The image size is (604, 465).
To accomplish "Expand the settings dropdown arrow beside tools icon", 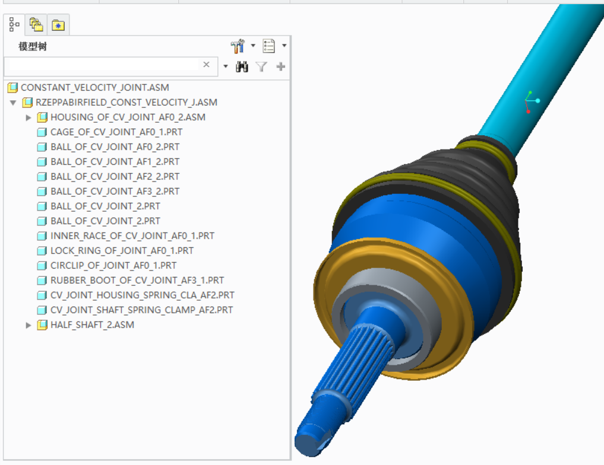I will pos(253,46).
